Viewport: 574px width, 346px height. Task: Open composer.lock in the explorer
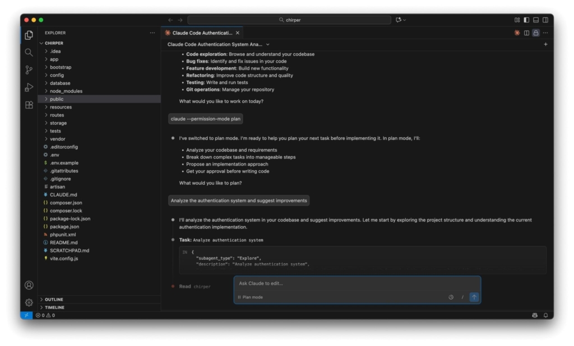pyautogui.click(x=99, y=211)
